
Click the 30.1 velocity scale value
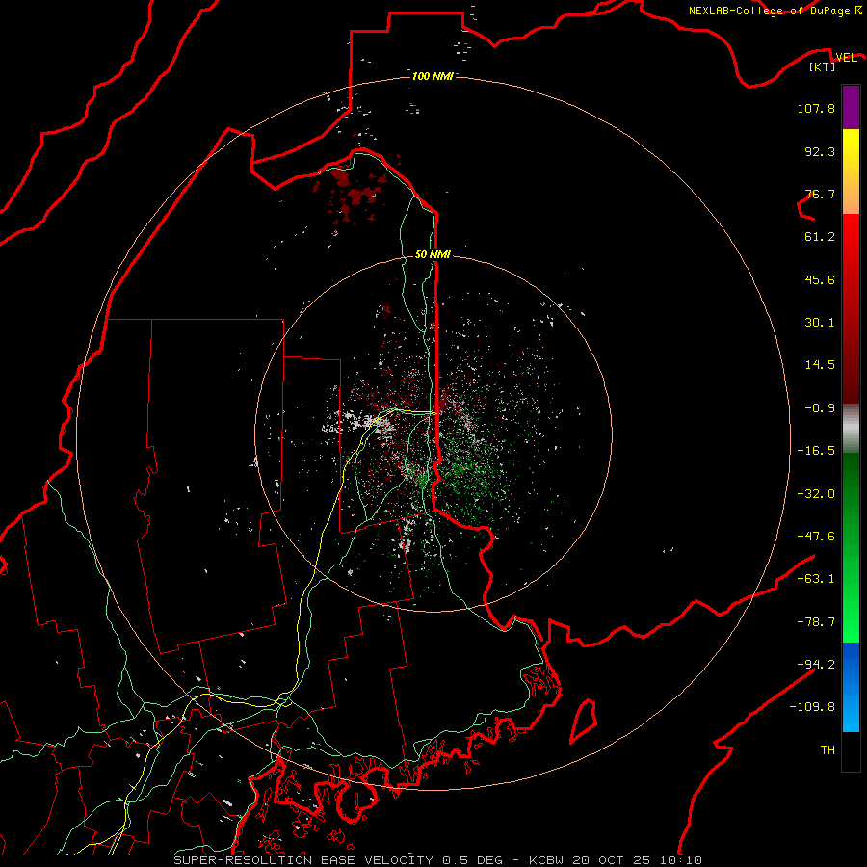coord(820,323)
